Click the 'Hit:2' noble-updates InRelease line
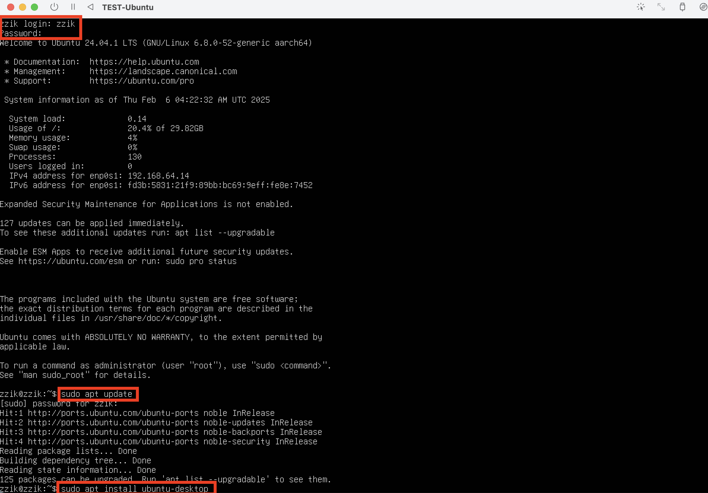 tap(156, 422)
